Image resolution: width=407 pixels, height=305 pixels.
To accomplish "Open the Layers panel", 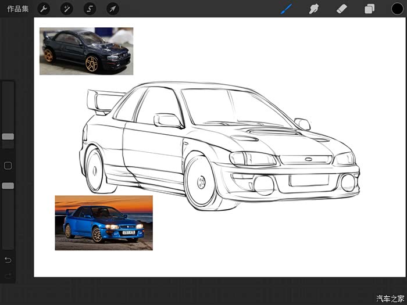I will 369,9.
